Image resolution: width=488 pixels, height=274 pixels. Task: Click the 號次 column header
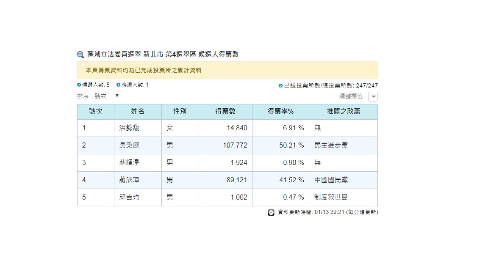tap(96, 112)
